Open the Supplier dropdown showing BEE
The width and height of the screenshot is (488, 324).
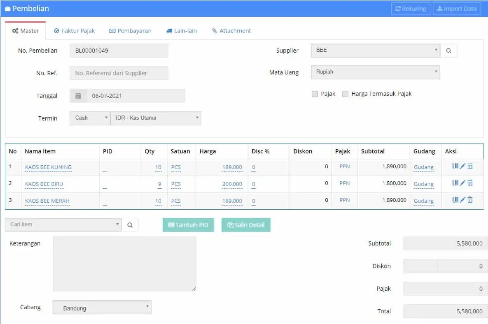point(375,50)
